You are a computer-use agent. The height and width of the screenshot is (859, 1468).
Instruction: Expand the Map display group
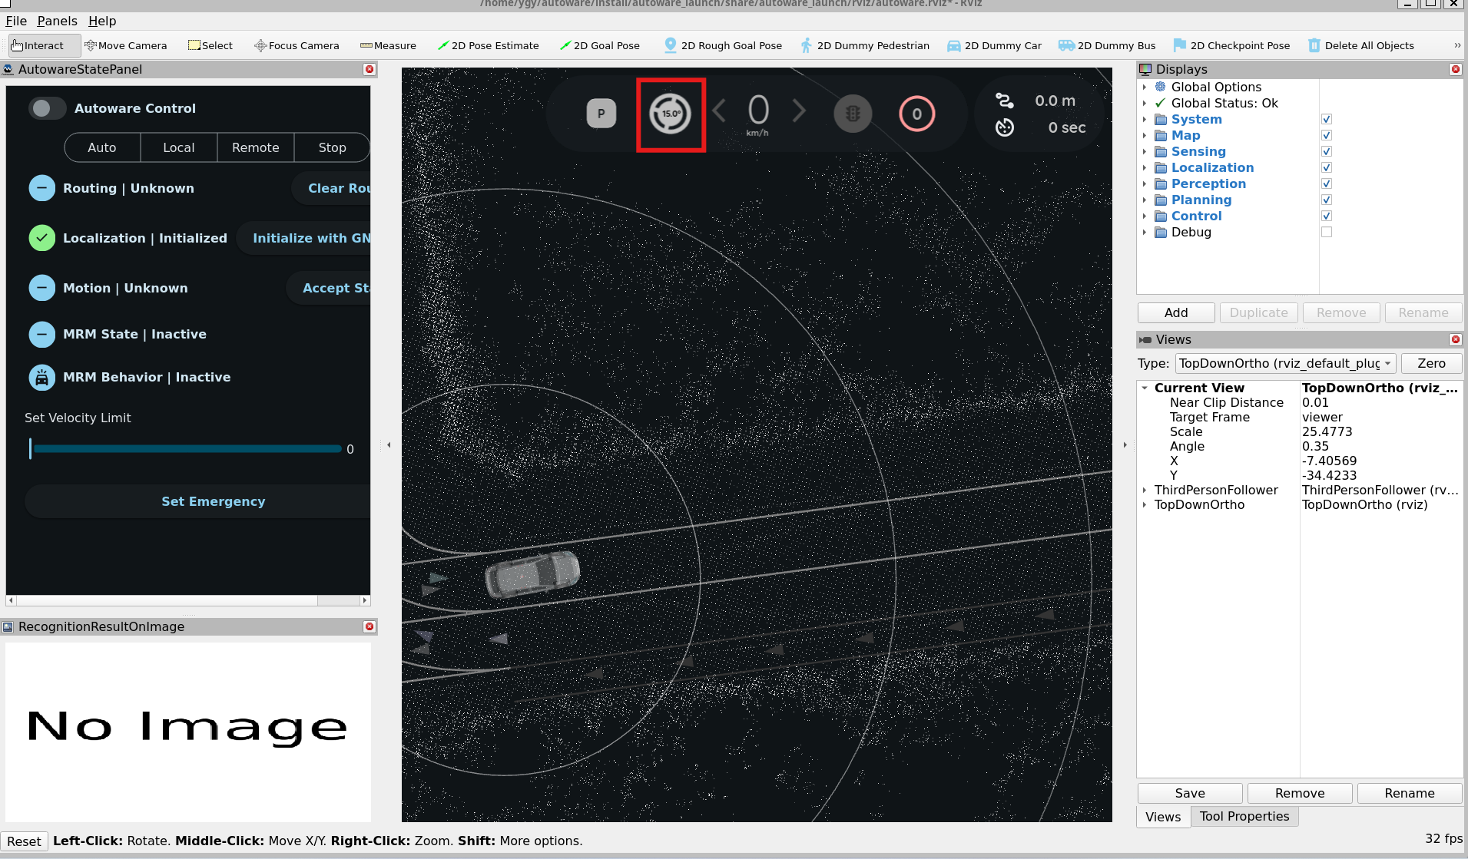tap(1145, 135)
